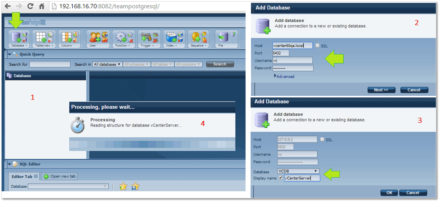Click the large File export database icon
Viewport: 440px width, 202px height.
224,37
